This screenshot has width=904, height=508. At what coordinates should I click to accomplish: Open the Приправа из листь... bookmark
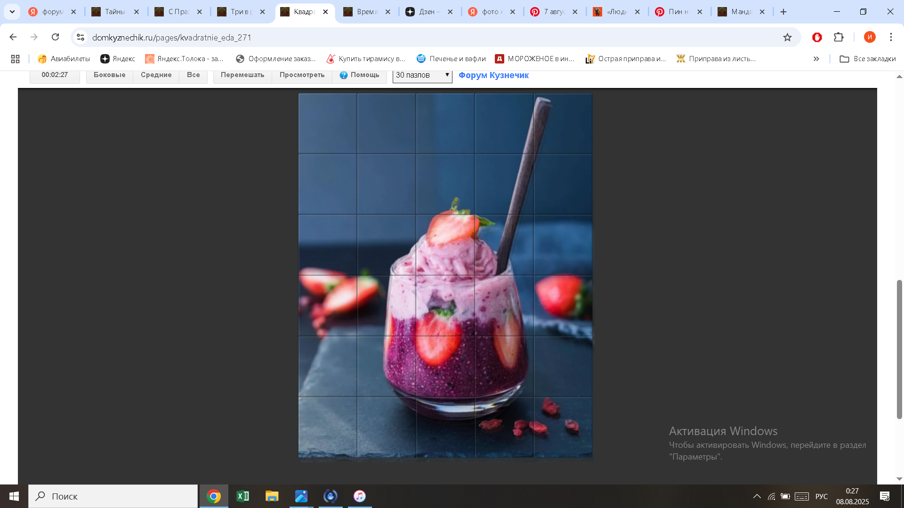[716, 59]
